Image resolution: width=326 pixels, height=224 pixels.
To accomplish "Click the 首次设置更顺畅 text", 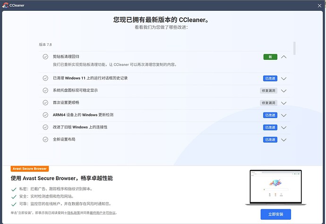I will [x=66, y=103].
